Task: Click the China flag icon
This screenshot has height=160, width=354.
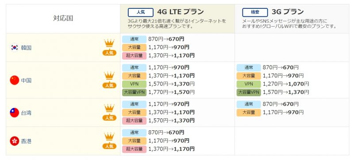Action: [x=15, y=80]
